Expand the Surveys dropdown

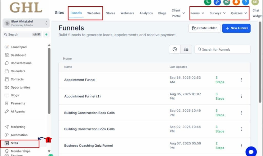(217, 13)
